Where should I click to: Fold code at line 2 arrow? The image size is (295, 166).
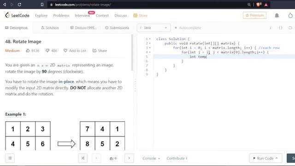pos(150,43)
